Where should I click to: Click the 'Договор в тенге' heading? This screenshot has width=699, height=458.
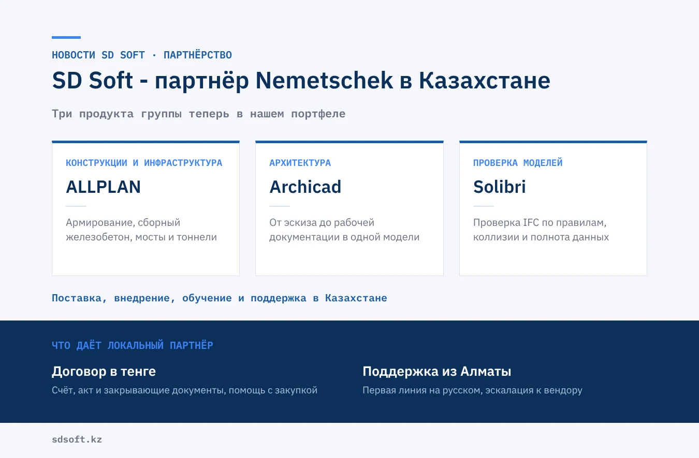(104, 372)
